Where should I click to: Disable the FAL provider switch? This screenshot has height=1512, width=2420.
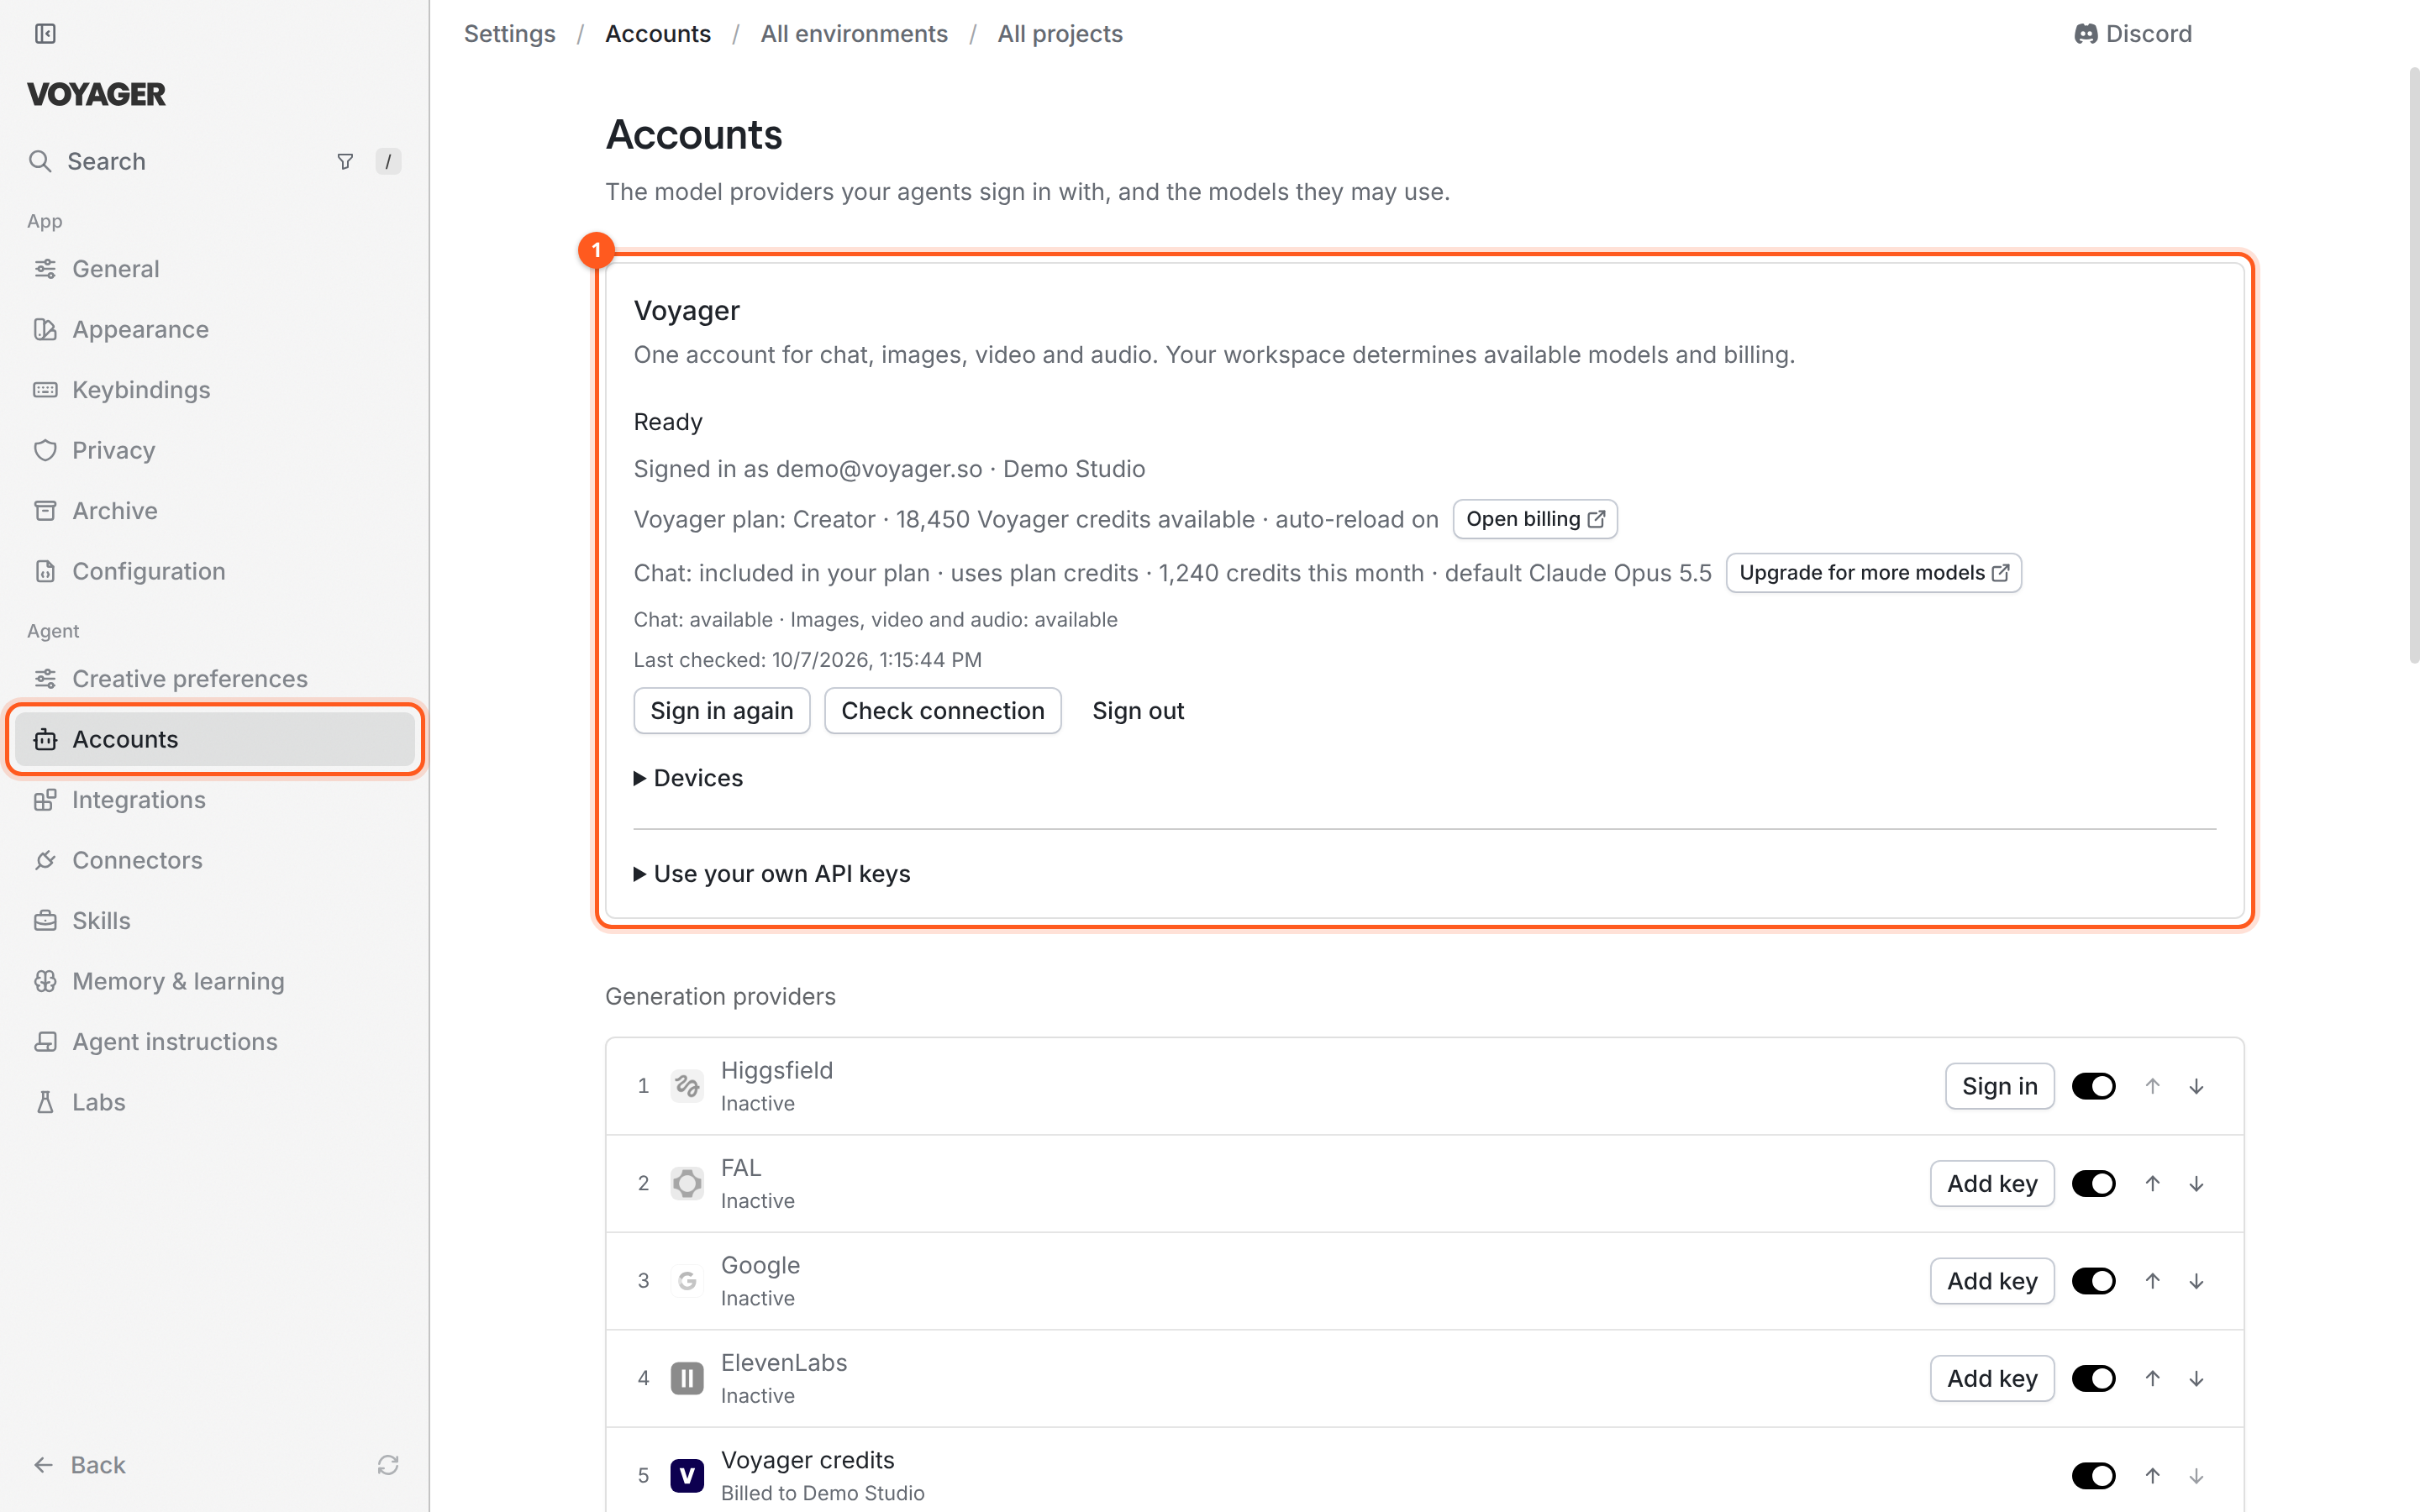2093,1183
